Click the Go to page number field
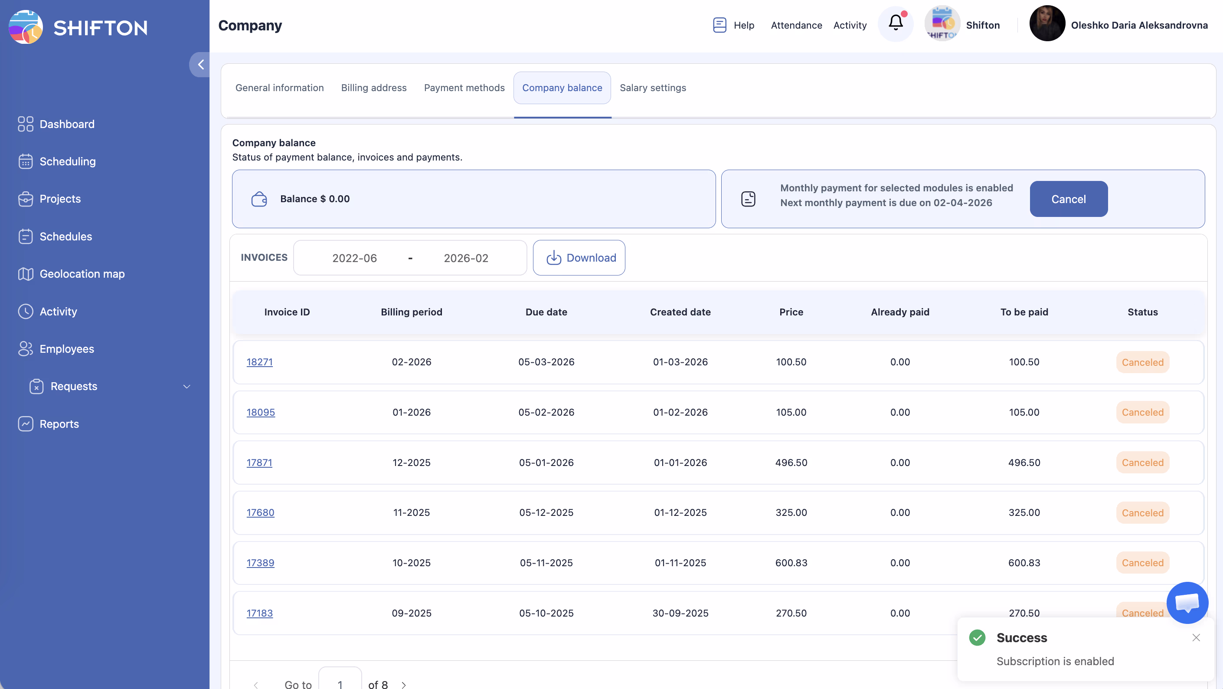This screenshot has height=689, width=1223. click(x=340, y=683)
